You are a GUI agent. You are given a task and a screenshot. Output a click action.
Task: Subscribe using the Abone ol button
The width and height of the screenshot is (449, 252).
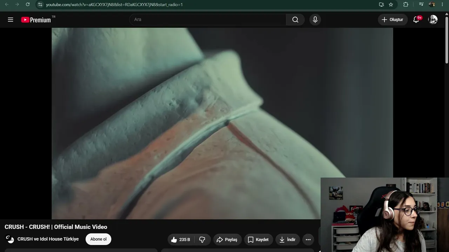click(x=98, y=239)
